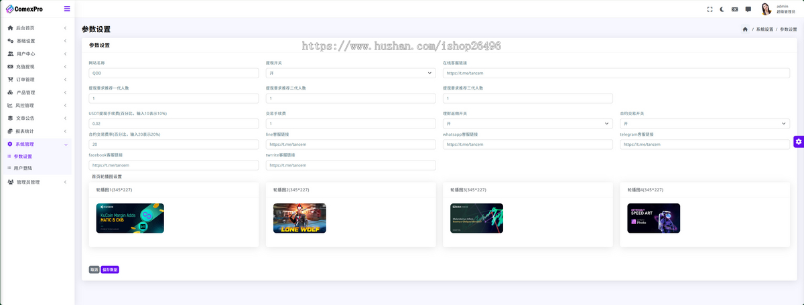Click the 系统管理 gear icon

(x=10, y=144)
